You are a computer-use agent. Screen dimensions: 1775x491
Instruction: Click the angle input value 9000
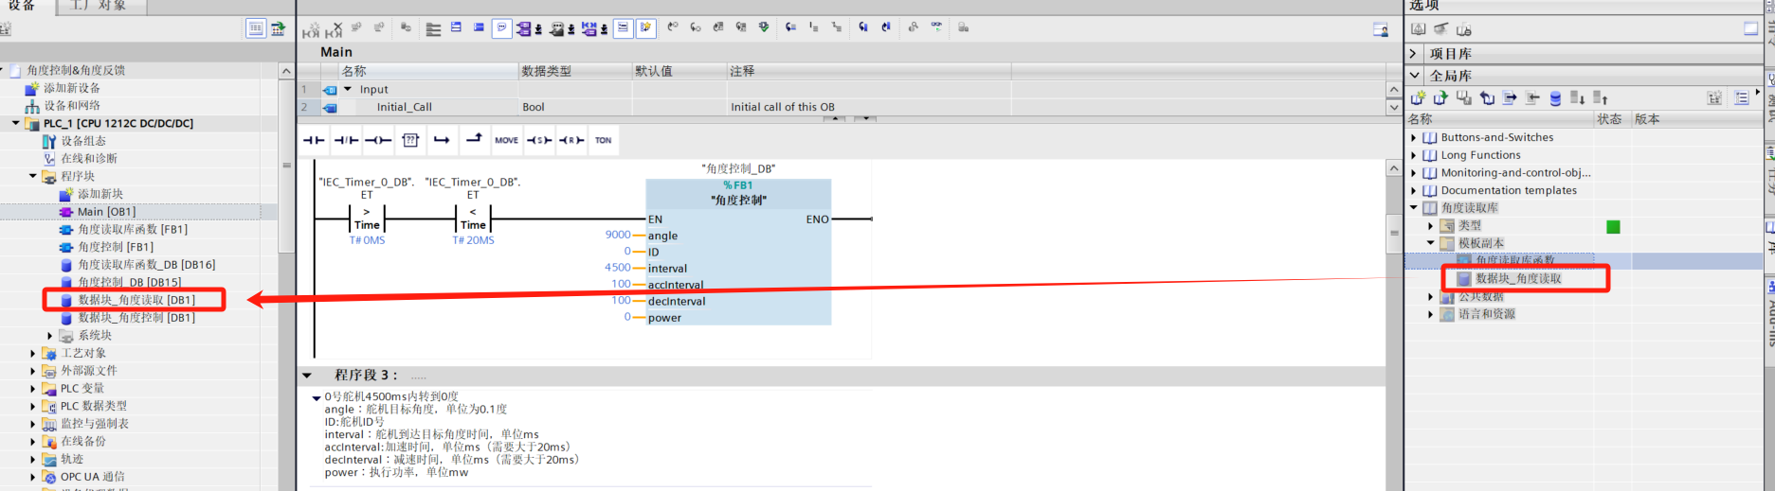click(x=617, y=235)
